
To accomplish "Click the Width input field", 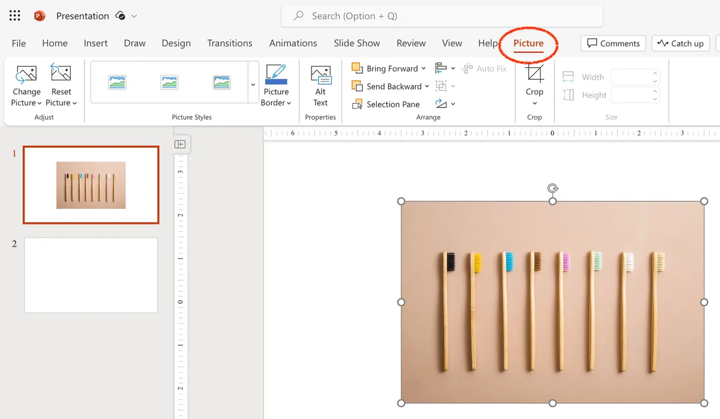I will [x=635, y=77].
